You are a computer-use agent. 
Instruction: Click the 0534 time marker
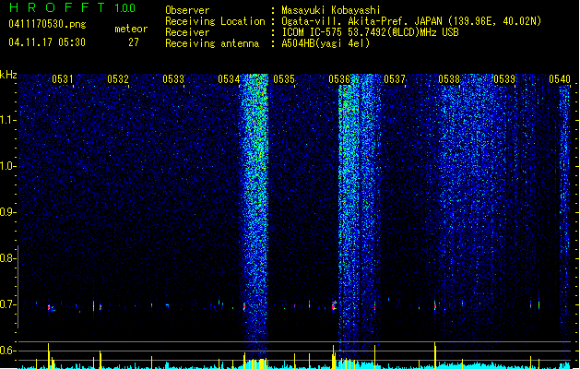[x=229, y=79]
